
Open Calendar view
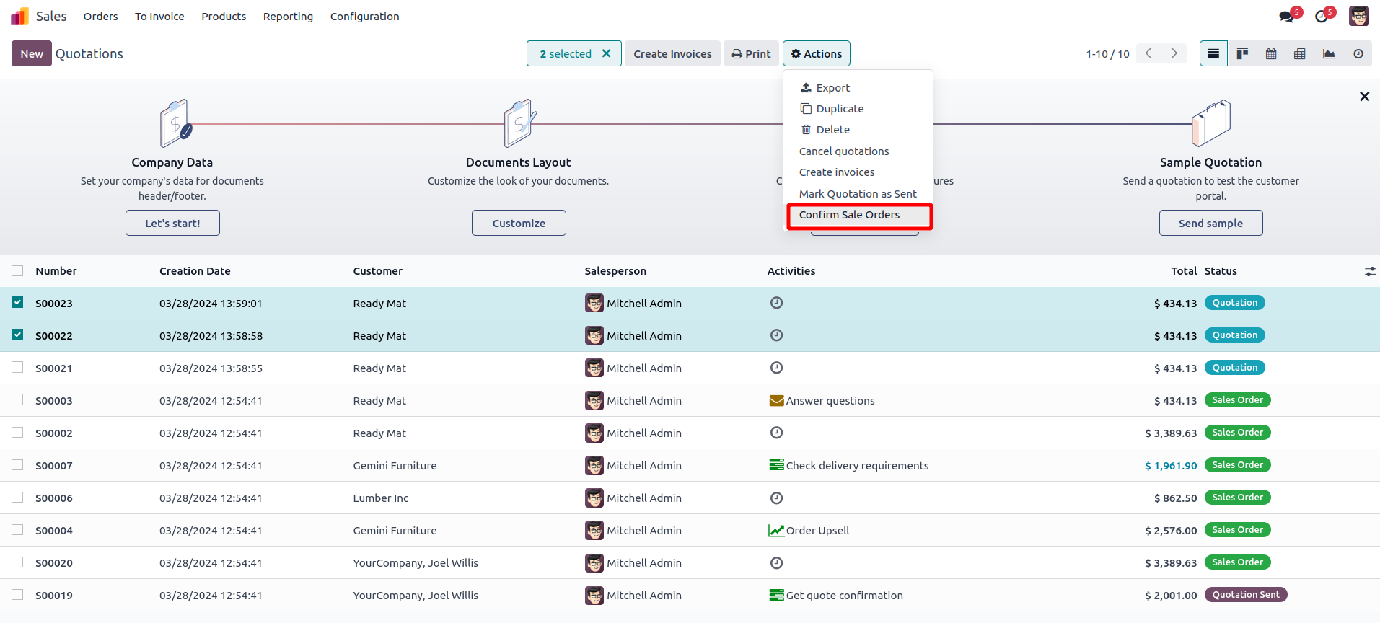(x=1271, y=54)
